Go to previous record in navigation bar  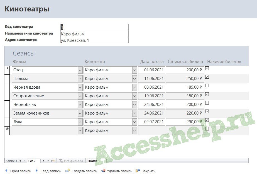[x=25, y=161]
